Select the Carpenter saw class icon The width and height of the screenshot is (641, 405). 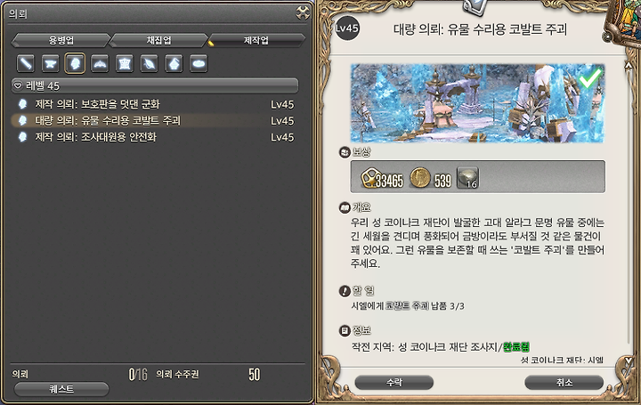pyautogui.click(x=25, y=64)
